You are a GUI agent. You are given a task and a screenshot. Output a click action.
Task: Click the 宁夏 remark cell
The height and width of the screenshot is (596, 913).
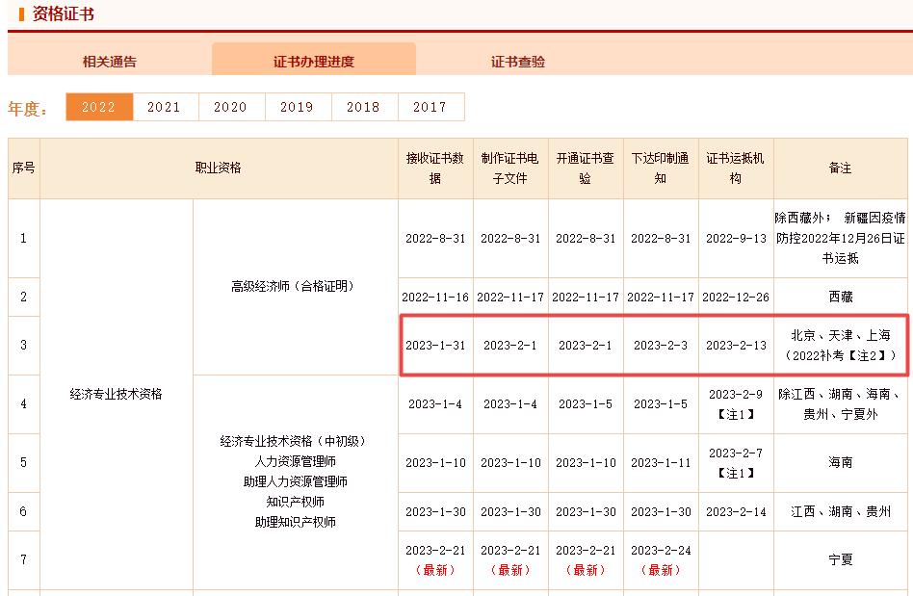click(x=840, y=559)
